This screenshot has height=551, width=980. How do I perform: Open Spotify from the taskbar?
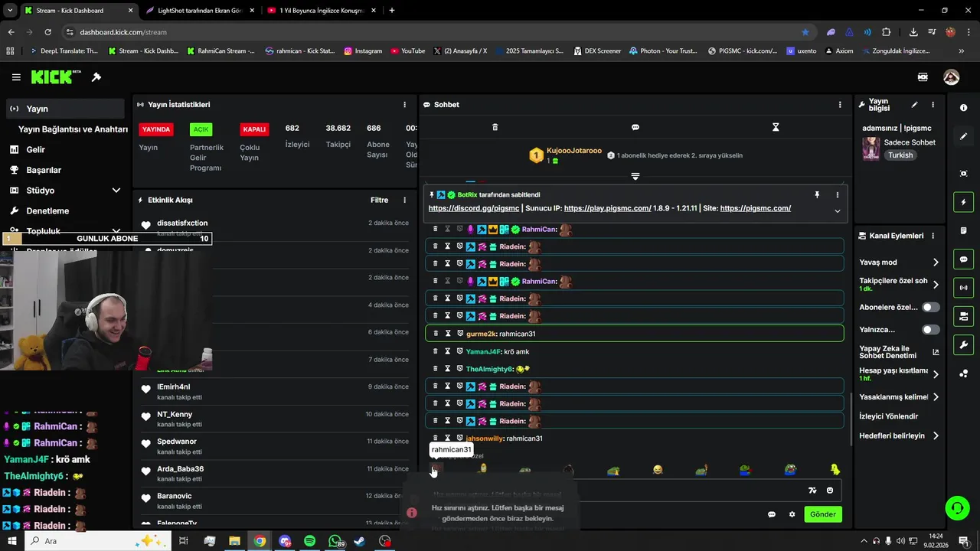309,541
